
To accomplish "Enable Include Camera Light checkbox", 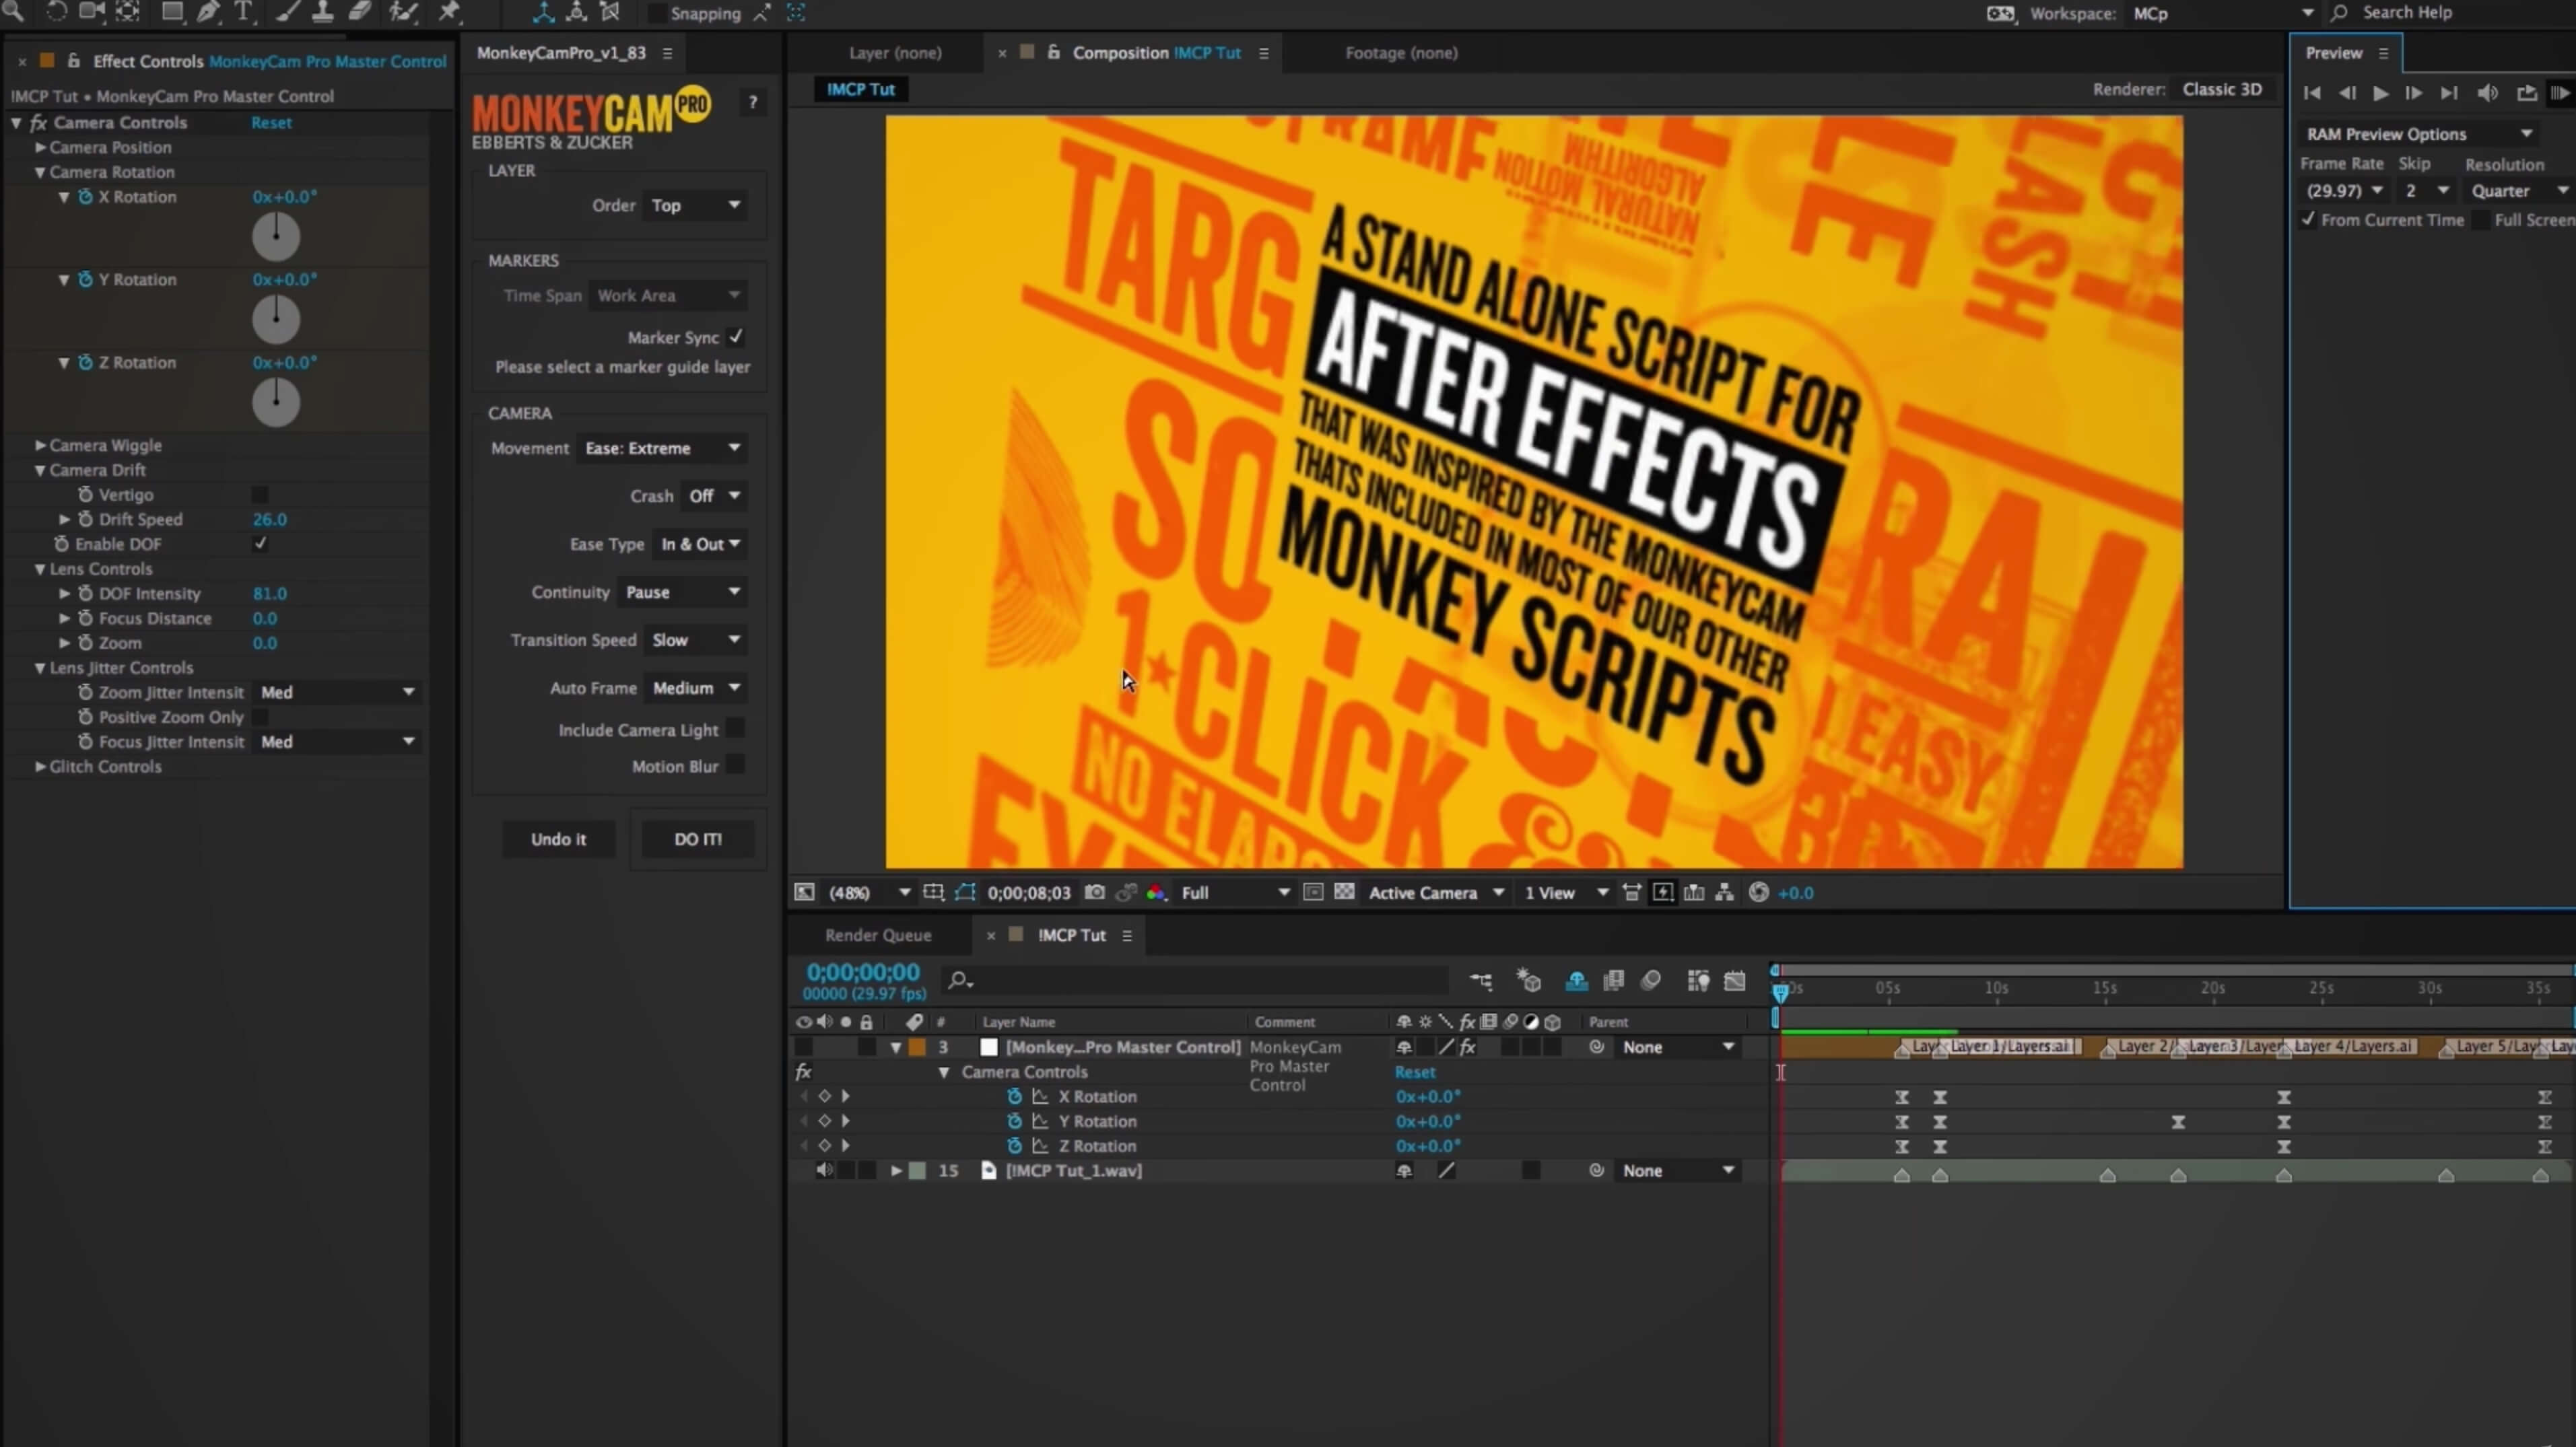I will pyautogui.click(x=736, y=728).
